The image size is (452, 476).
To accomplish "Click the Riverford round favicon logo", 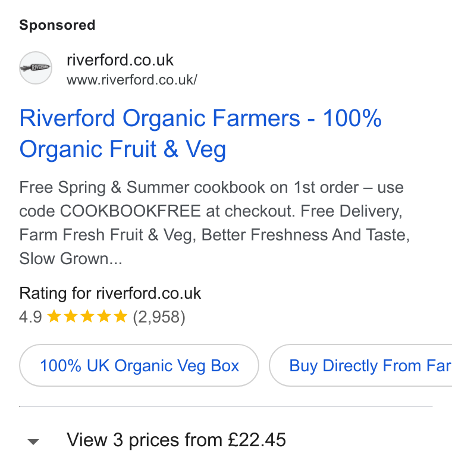I will (x=36, y=68).
